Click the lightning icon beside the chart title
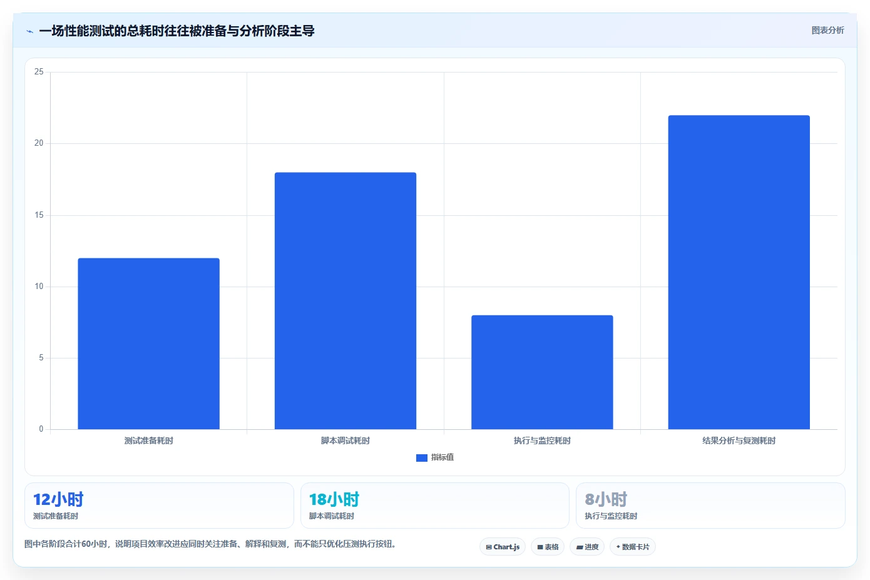This screenshot has height=580, width=870. [x=29, y=31]
